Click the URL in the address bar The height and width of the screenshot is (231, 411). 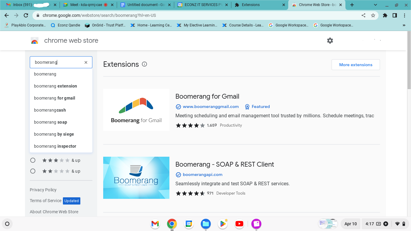(x=99, y=15)
